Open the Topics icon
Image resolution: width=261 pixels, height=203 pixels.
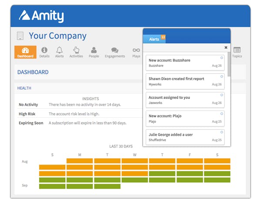click(x=237, y=50)
